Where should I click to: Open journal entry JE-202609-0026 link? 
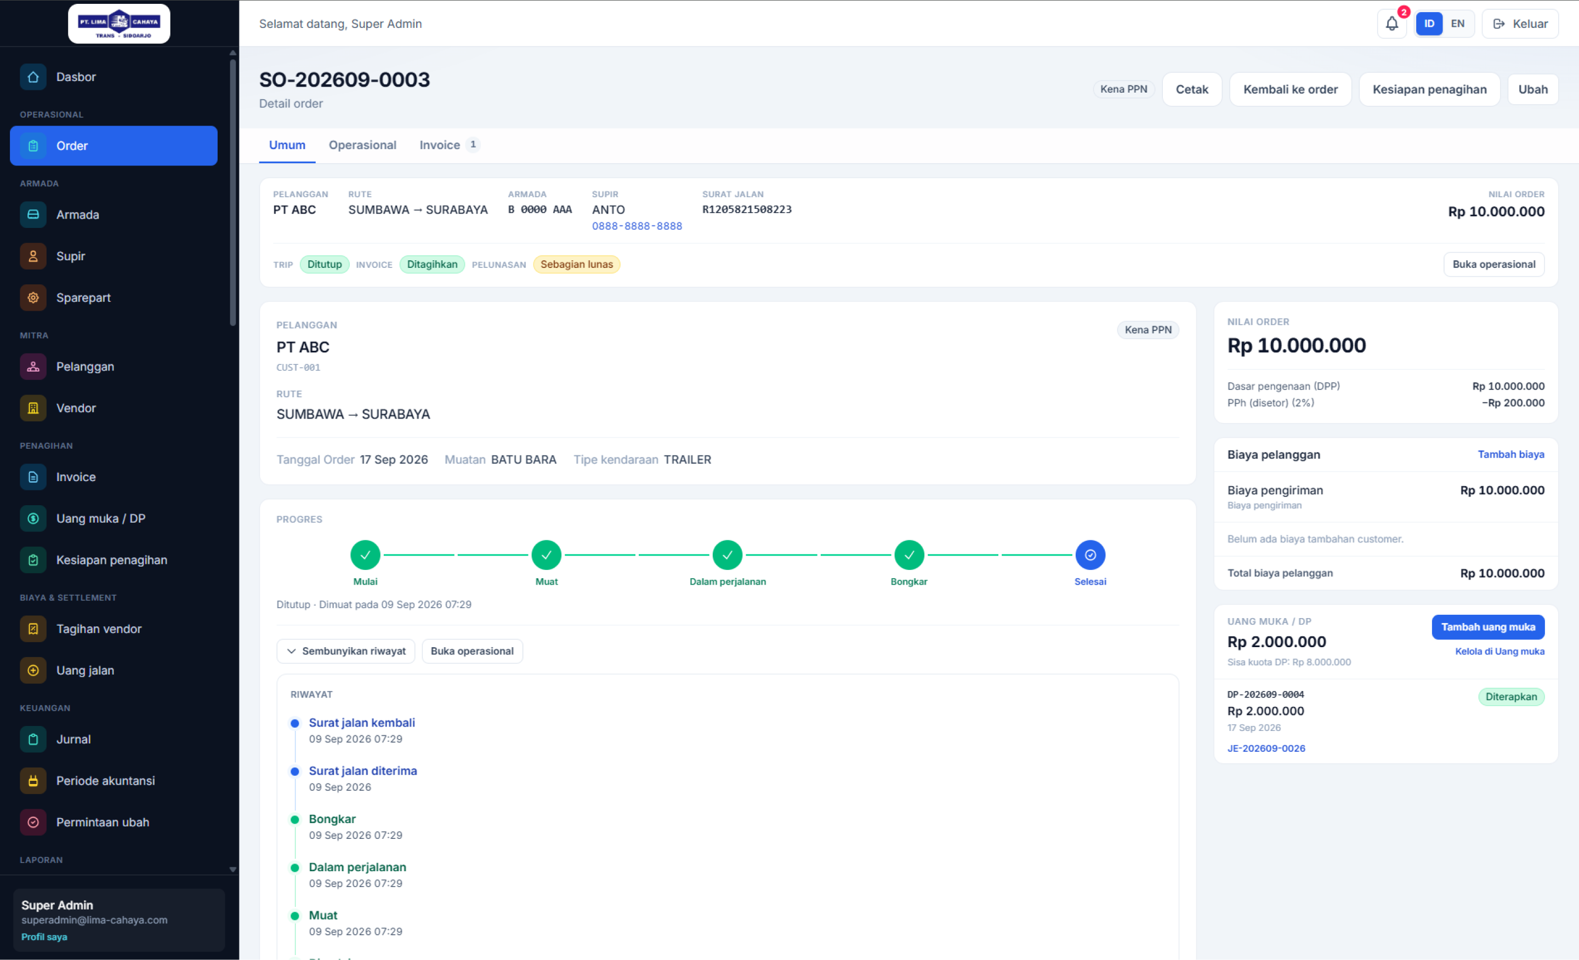tap(1266, 748)
